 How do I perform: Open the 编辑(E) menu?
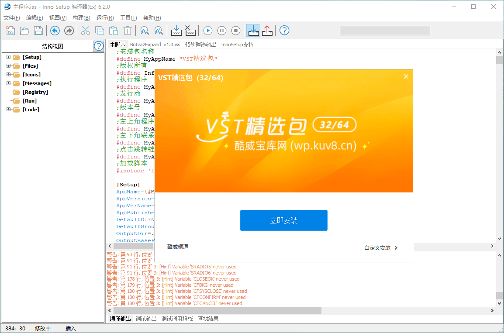[x=35, y=17]
